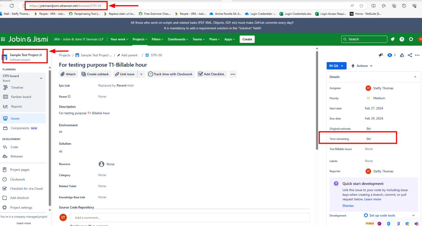Open the IN QA status dropdown
Image resolution: width=422 pixels, height=226 pixels.
[x=336, y=66]
